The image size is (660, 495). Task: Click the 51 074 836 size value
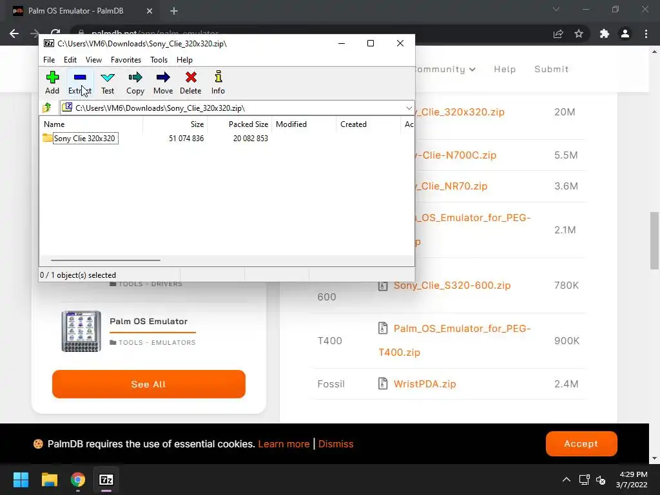click(x=186, y=139)
